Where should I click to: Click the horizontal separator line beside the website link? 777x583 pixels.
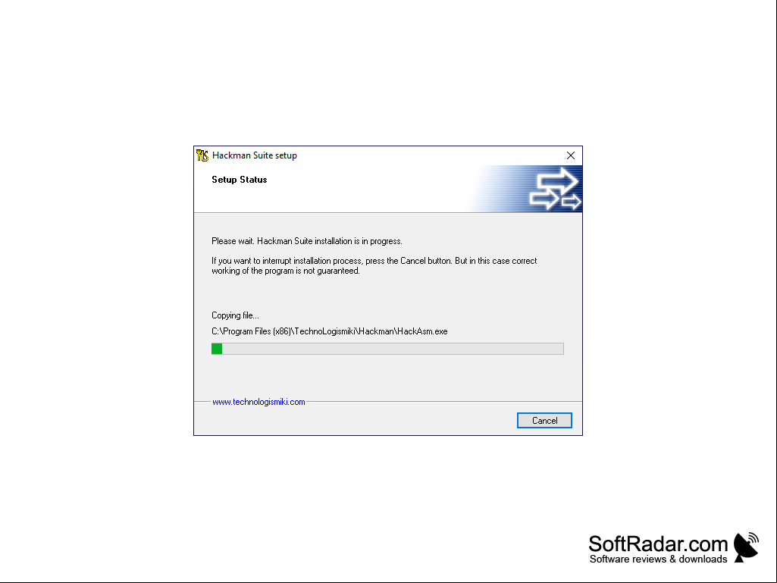443,402
